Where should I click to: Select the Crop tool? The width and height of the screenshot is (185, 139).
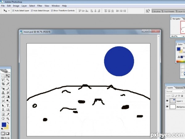[x=3, y=84]
